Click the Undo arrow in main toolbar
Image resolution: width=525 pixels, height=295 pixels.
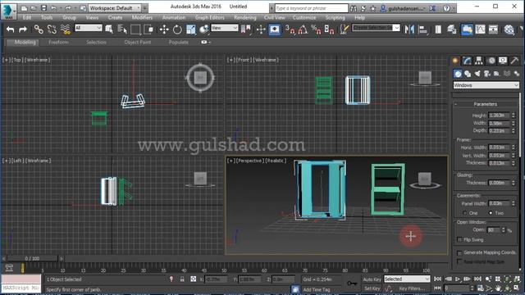[10, 29]
